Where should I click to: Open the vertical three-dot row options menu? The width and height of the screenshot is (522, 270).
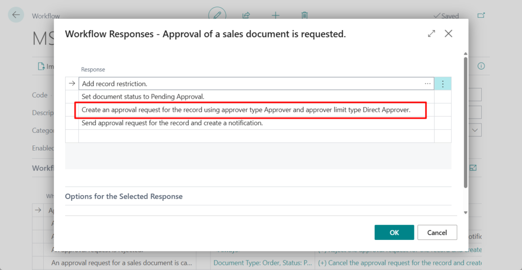pos(442,84)
